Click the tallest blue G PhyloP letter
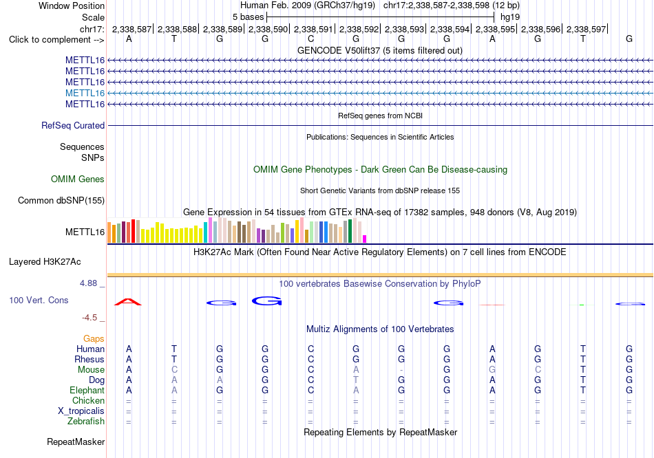The height and width of the screenshot is (458, 654). tap(267, 301)
